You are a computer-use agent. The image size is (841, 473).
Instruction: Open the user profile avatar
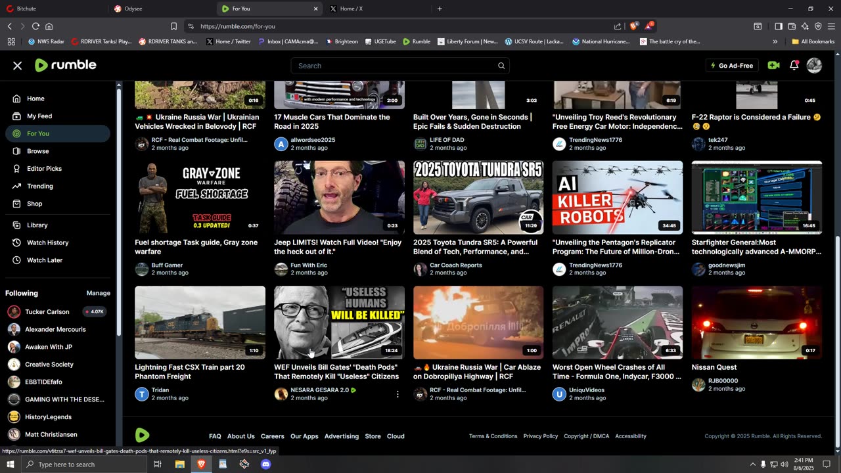point(814,65)
